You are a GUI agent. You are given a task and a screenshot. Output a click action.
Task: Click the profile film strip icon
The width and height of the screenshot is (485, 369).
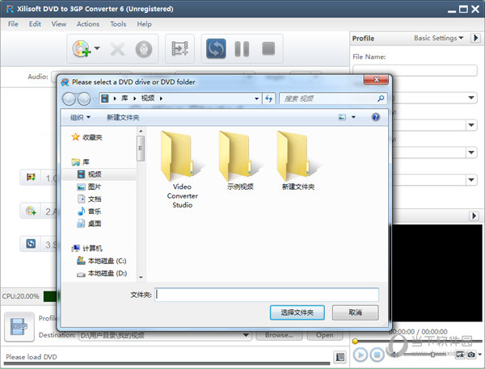pos(19,327)
